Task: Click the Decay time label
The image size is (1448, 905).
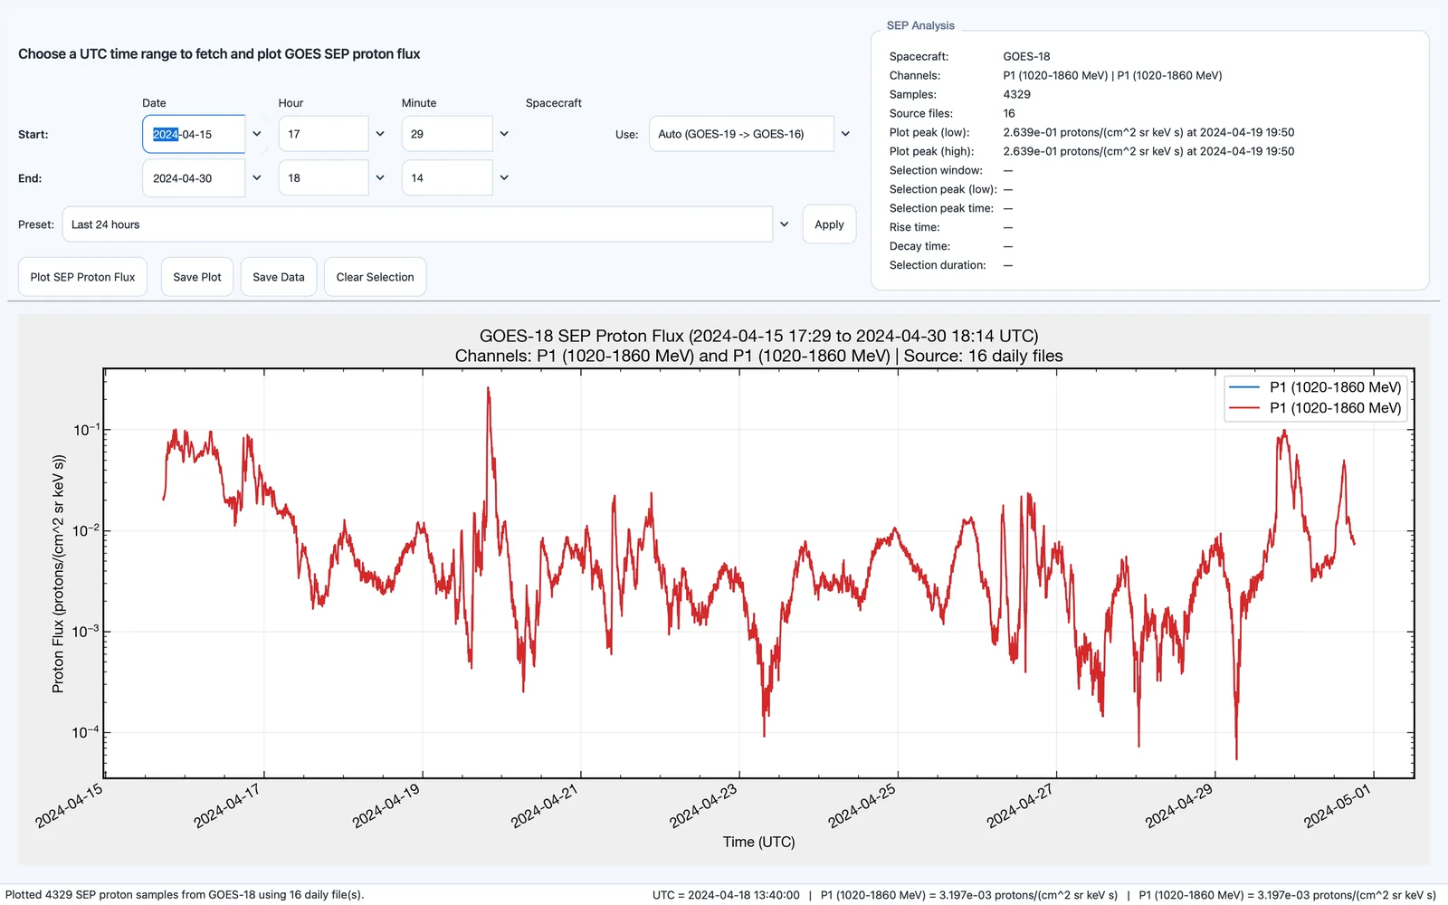Action: point(919,246)
